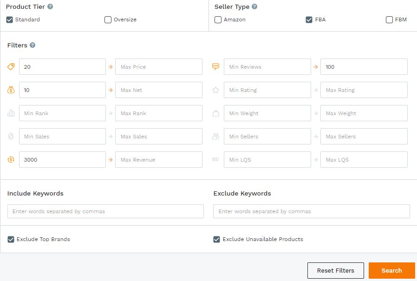The image size is (417, 281).
Task: Click the Include Keywords text field
Action: [105, 211]
